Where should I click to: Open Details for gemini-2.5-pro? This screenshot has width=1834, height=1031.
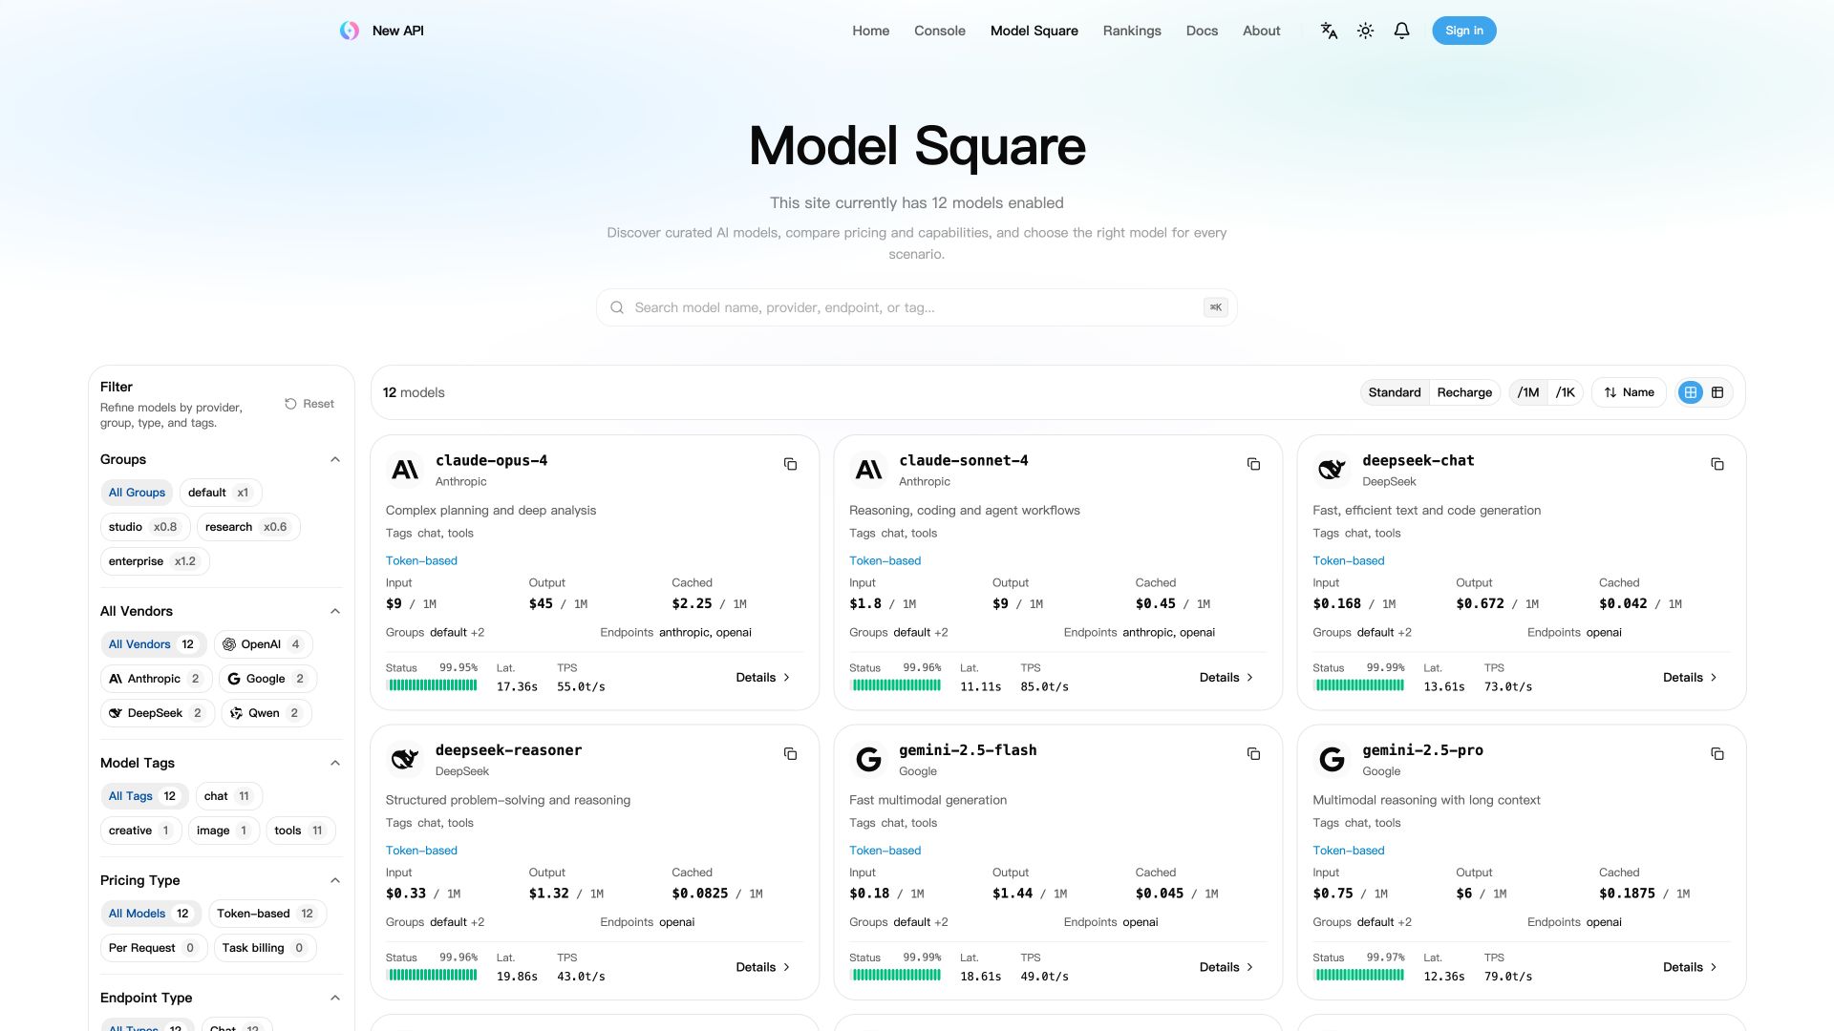1690,968
